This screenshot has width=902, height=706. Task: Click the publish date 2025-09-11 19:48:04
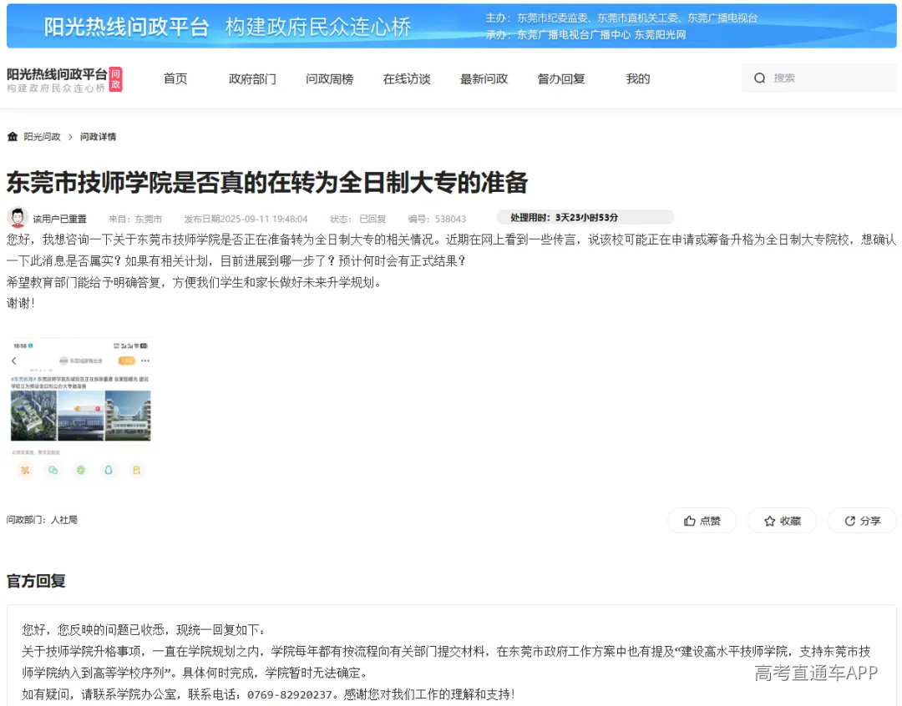coord(264,219)
